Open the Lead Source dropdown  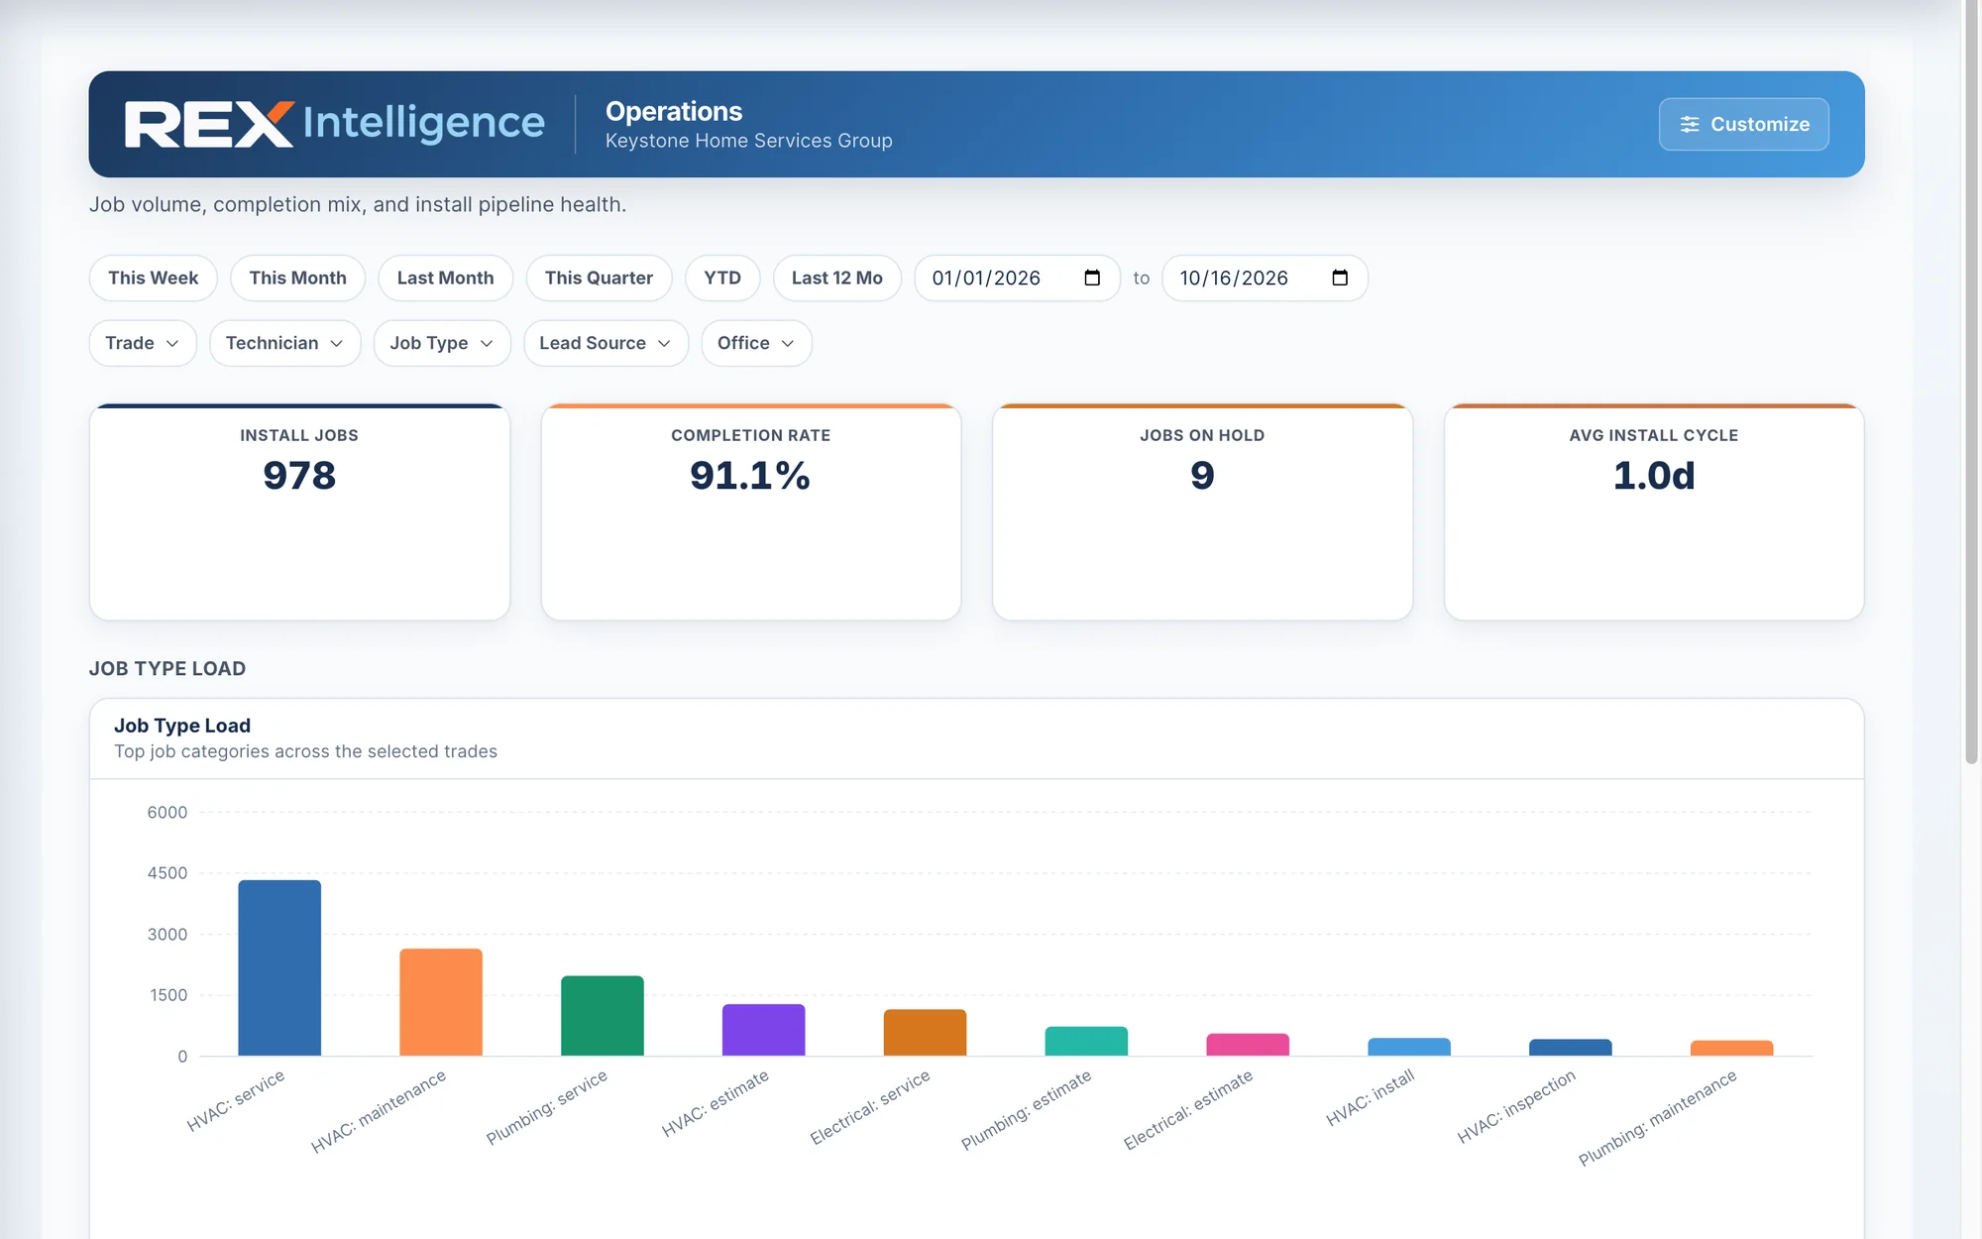(606, 343)
